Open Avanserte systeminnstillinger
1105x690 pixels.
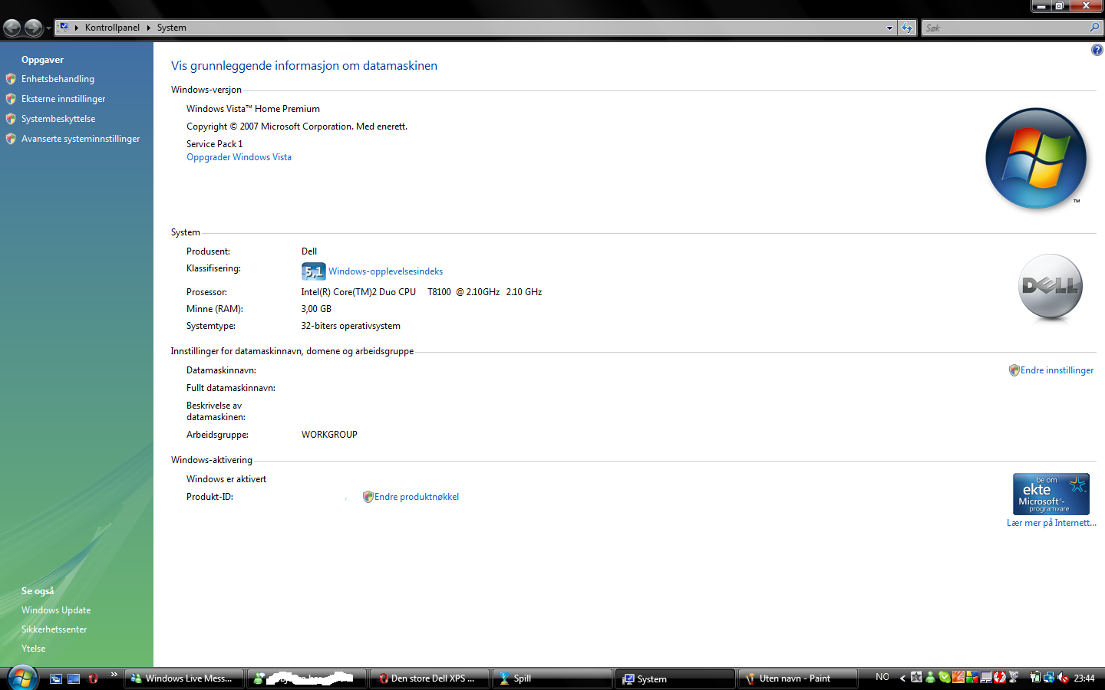81,139
